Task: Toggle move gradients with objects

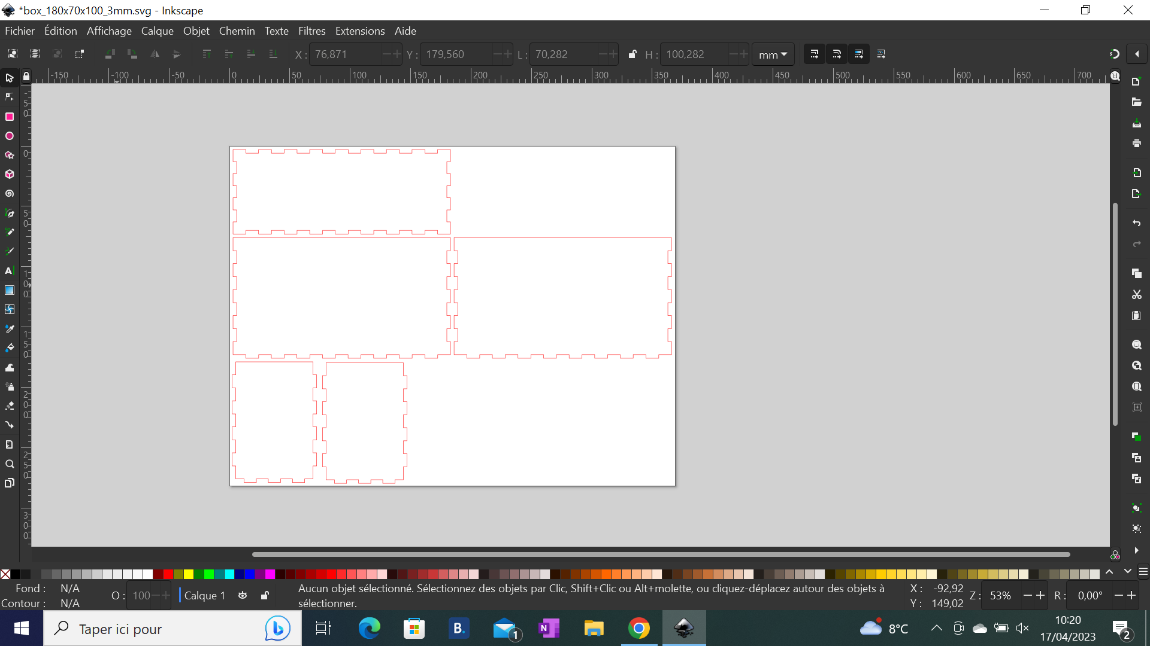Action: 859,54
